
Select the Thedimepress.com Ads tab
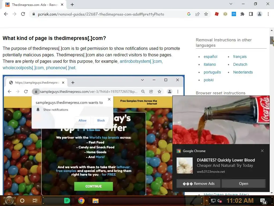click(35, 5)
